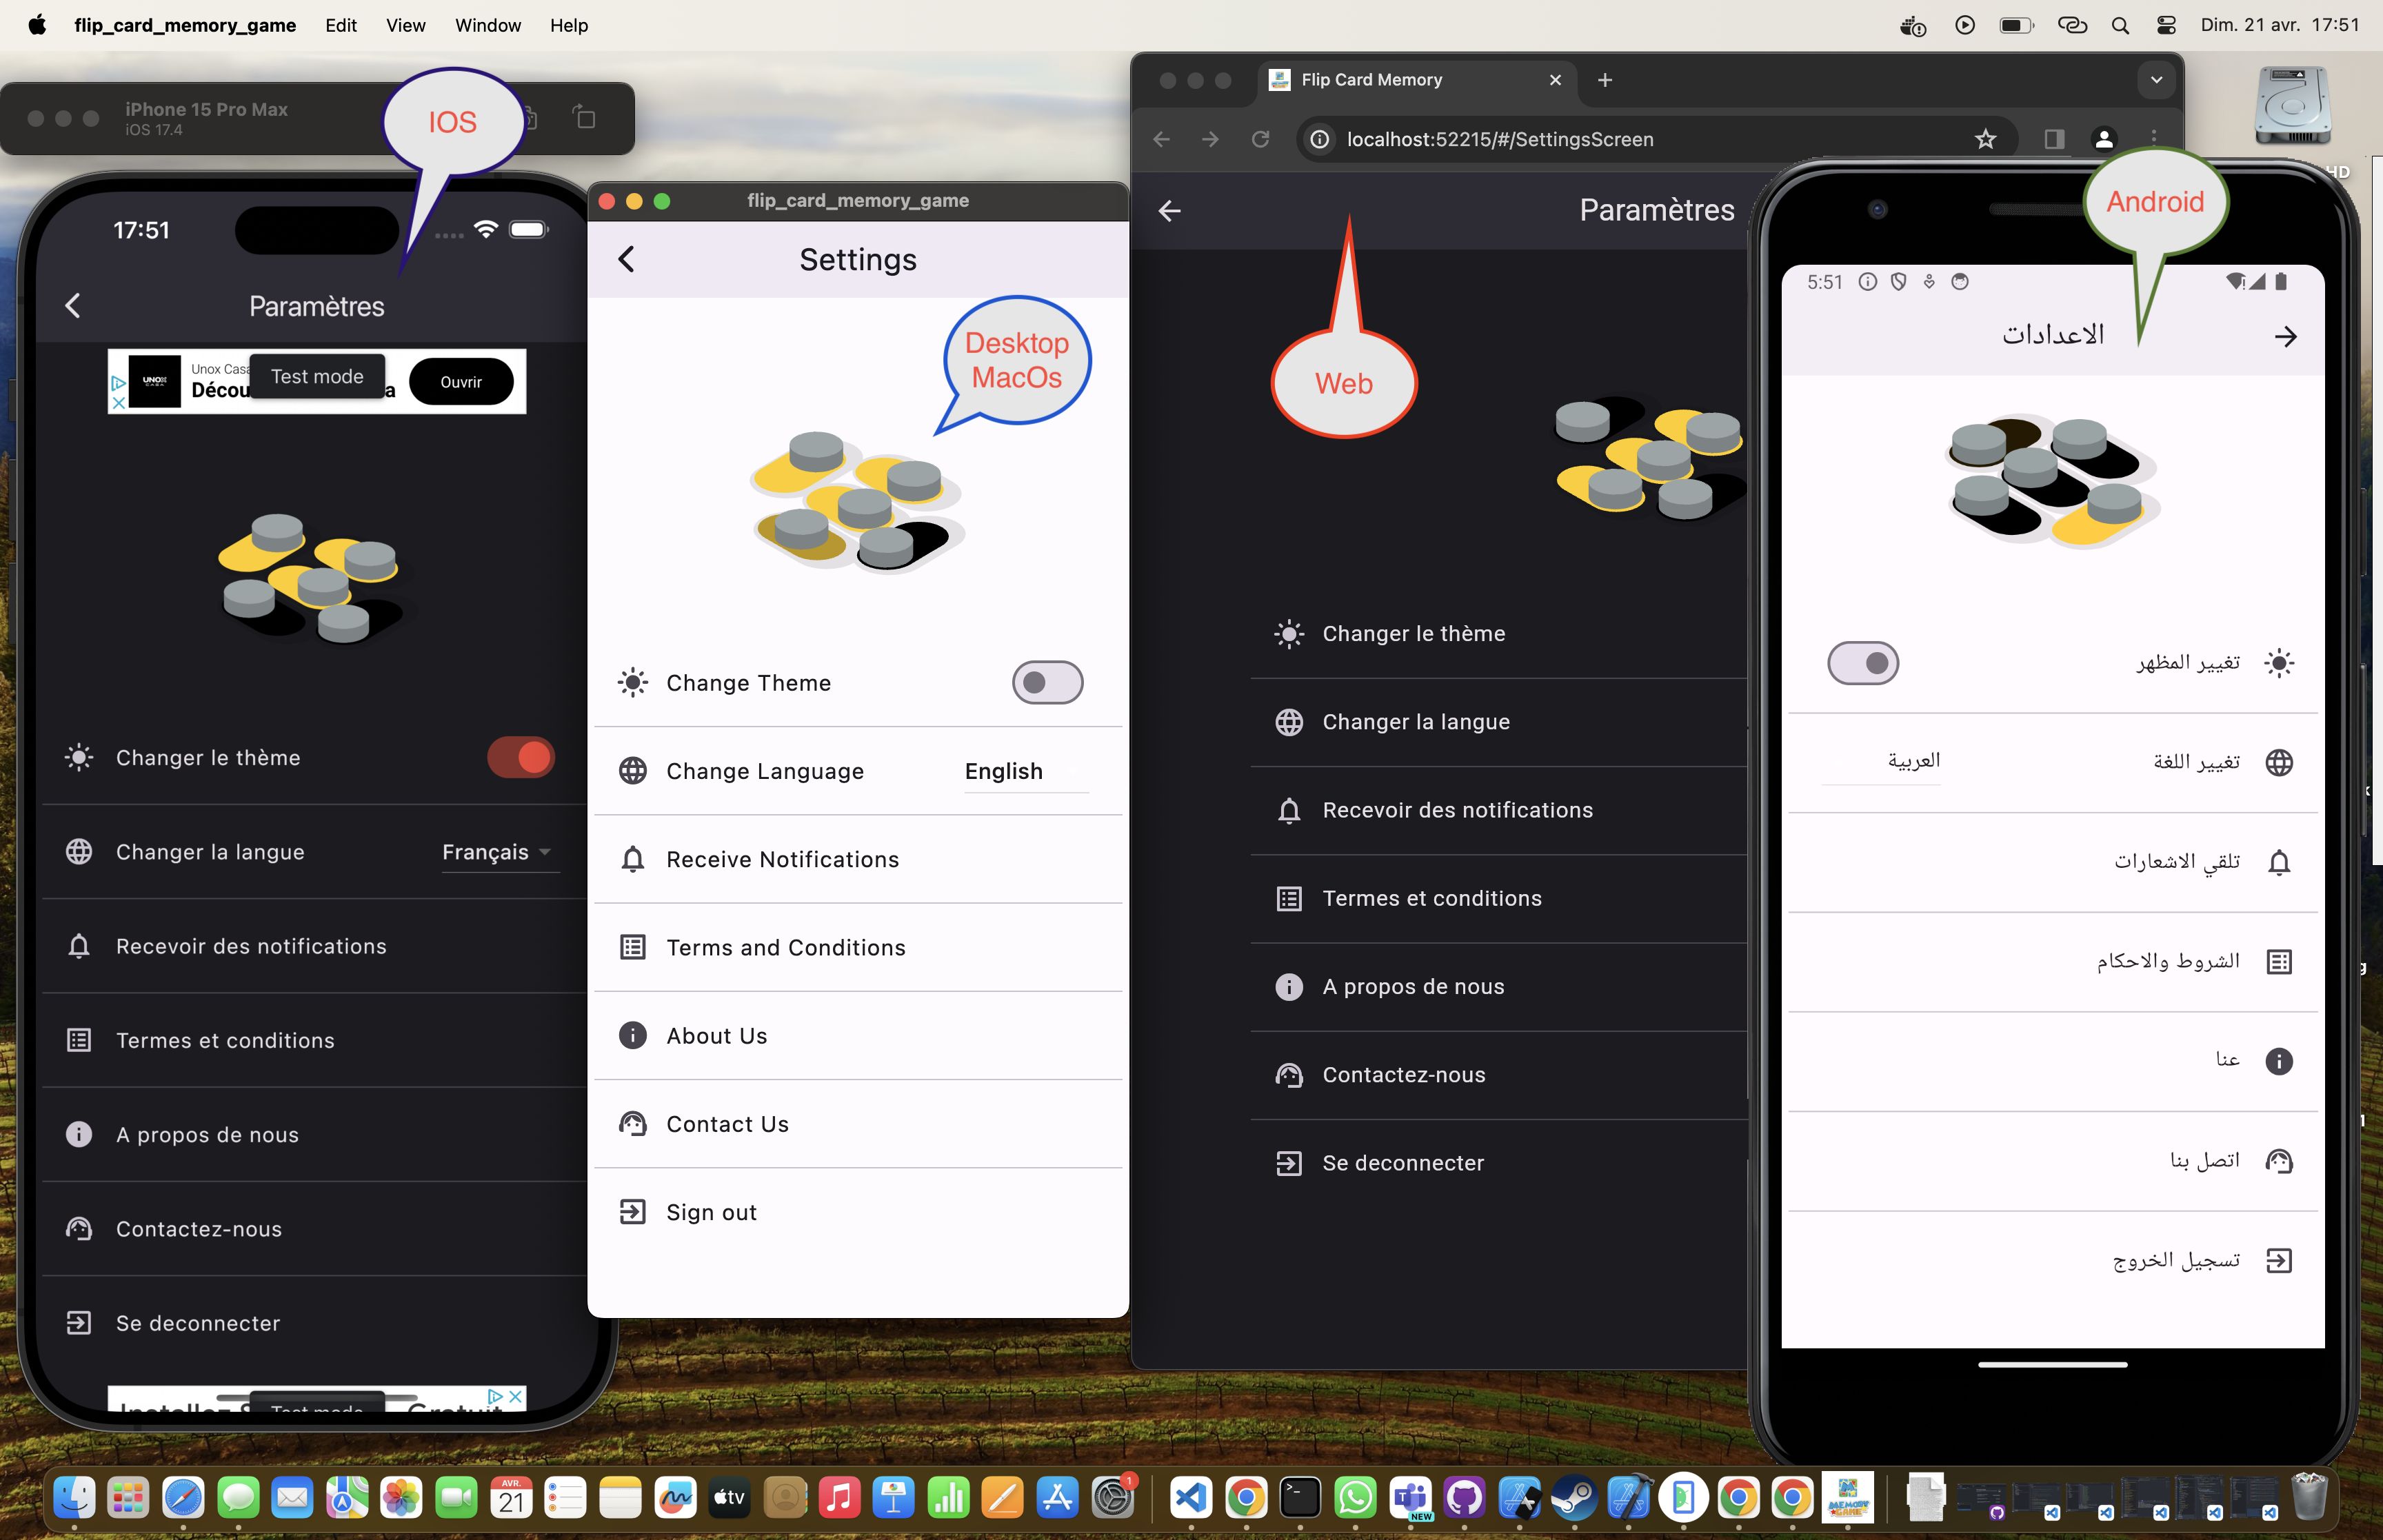Turn off red theme switch on iPhone
Image resolution: width=2383 pixels, height=1540 pixels.
click(x=520, y=757)
